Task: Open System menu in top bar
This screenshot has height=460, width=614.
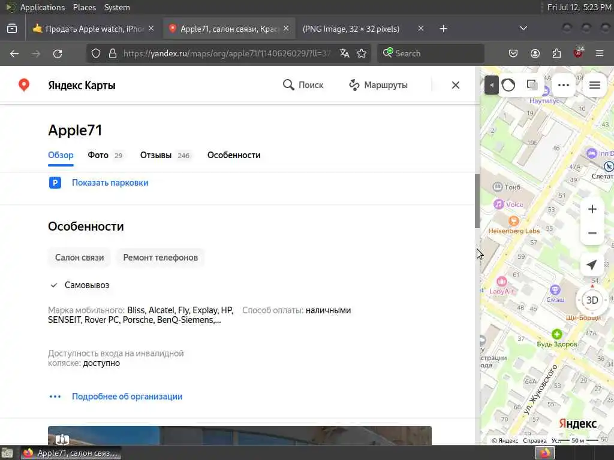Action: [117, 7]
